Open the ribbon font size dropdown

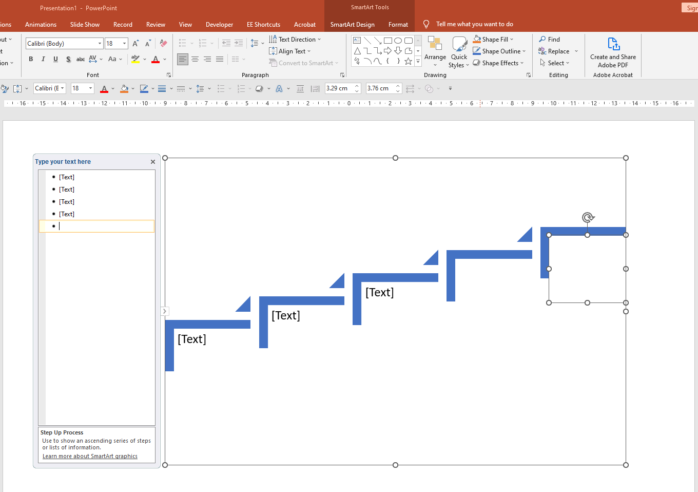point(124,44)
